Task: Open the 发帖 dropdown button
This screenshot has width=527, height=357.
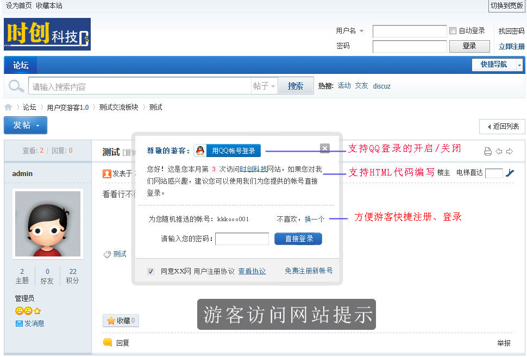Action: pos(26,125)
